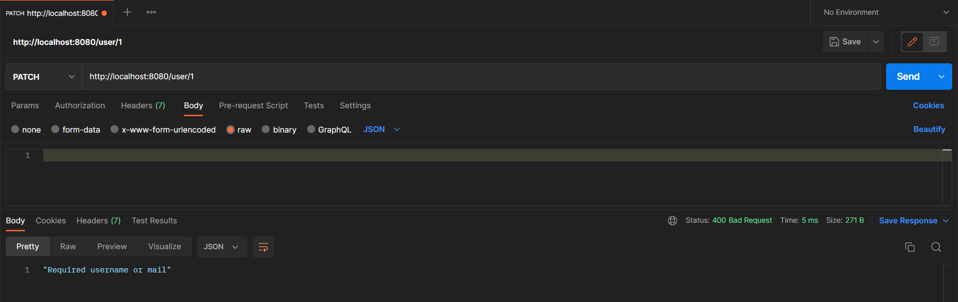Open the Cookies link
958x302 pixels.
tap(928, 106)
